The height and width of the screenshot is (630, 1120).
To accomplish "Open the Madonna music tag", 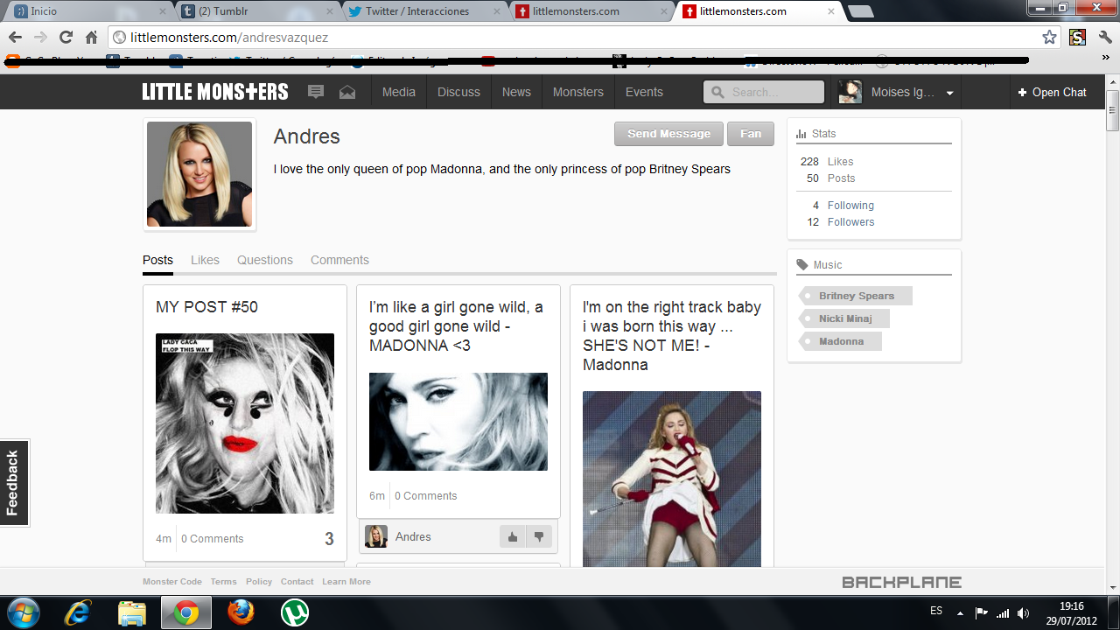I will pyautogui.click(x=840, y=341).
